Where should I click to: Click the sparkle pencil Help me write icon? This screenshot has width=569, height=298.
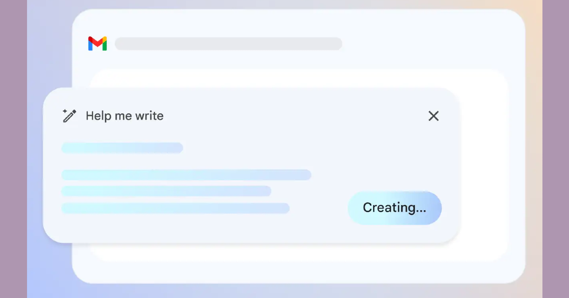point(70,116)
